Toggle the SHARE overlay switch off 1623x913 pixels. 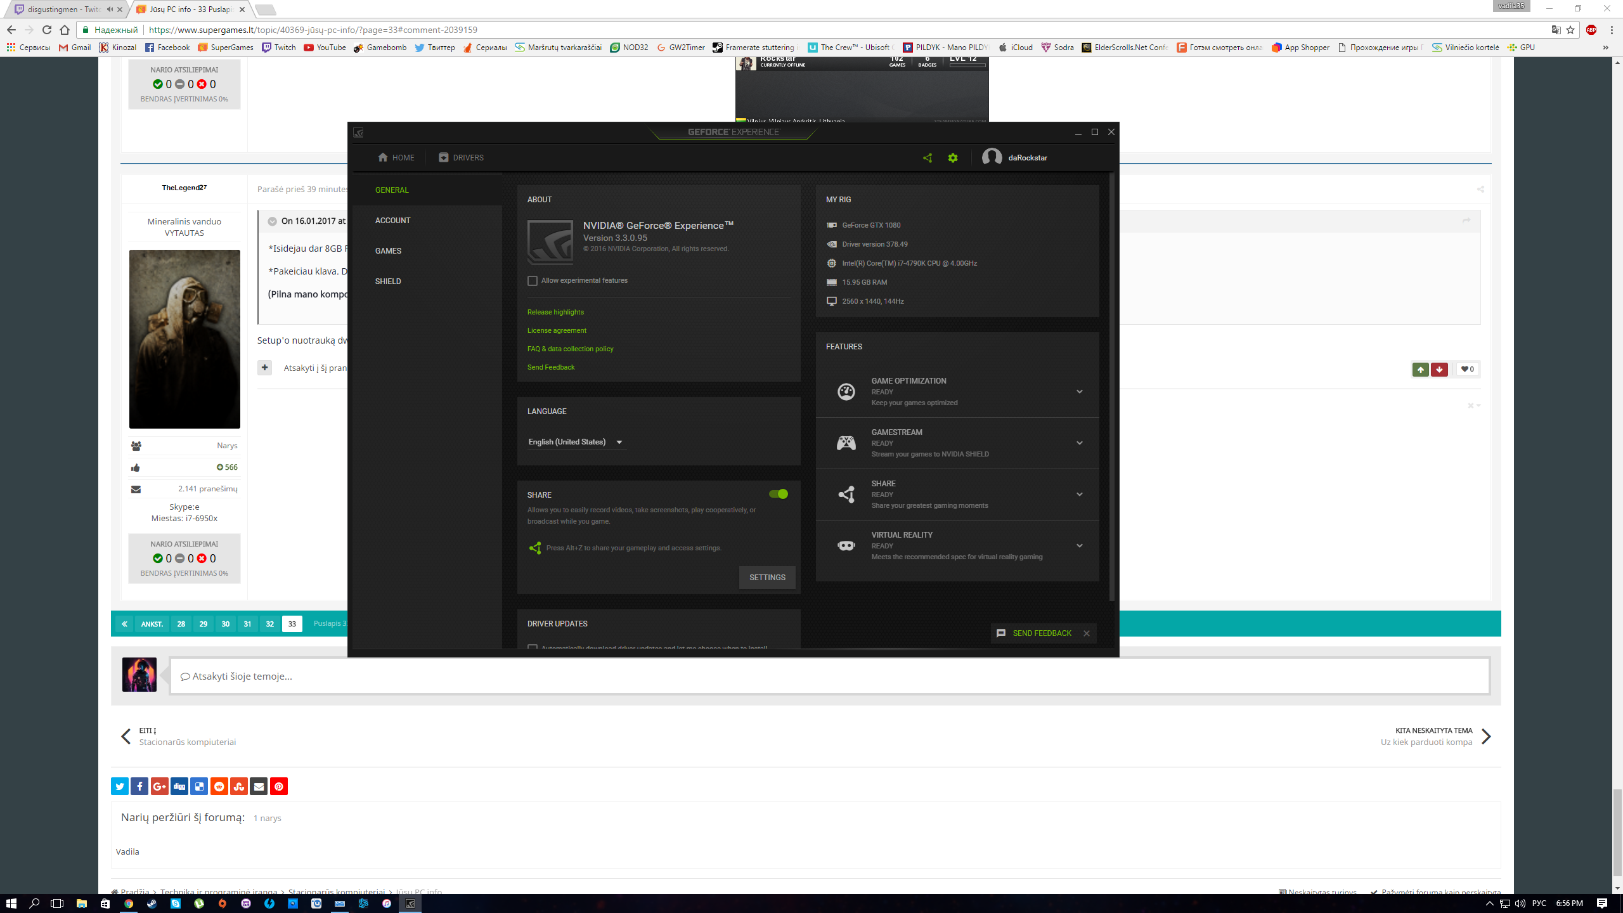[x=779, y=494]
